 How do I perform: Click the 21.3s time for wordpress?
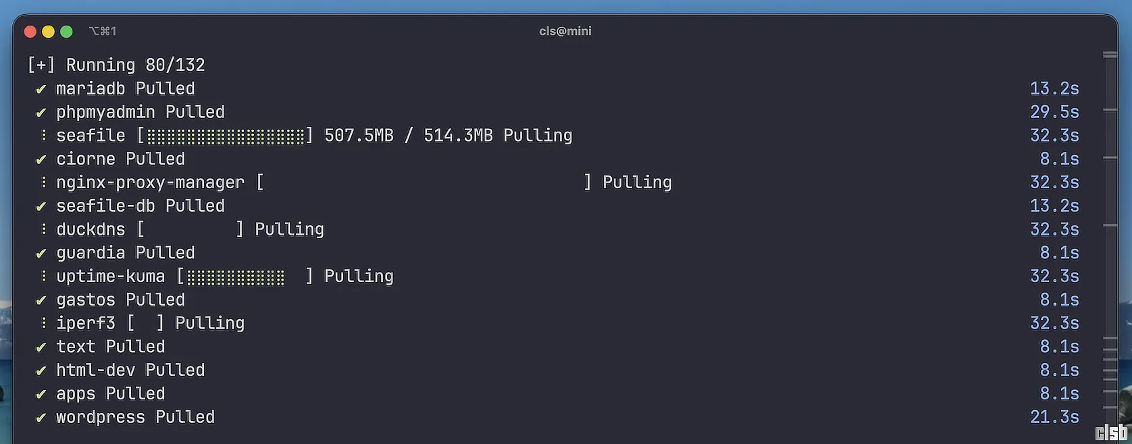[x=1054, y=418]
